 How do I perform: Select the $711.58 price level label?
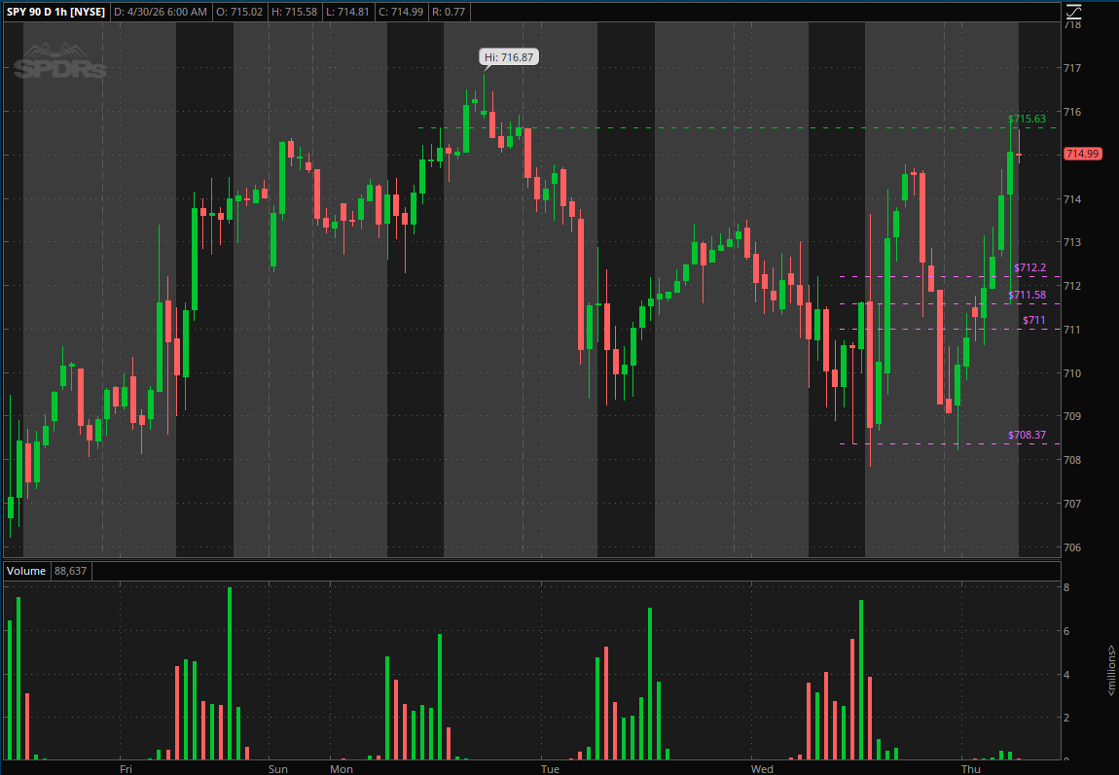coord(1027,296)
